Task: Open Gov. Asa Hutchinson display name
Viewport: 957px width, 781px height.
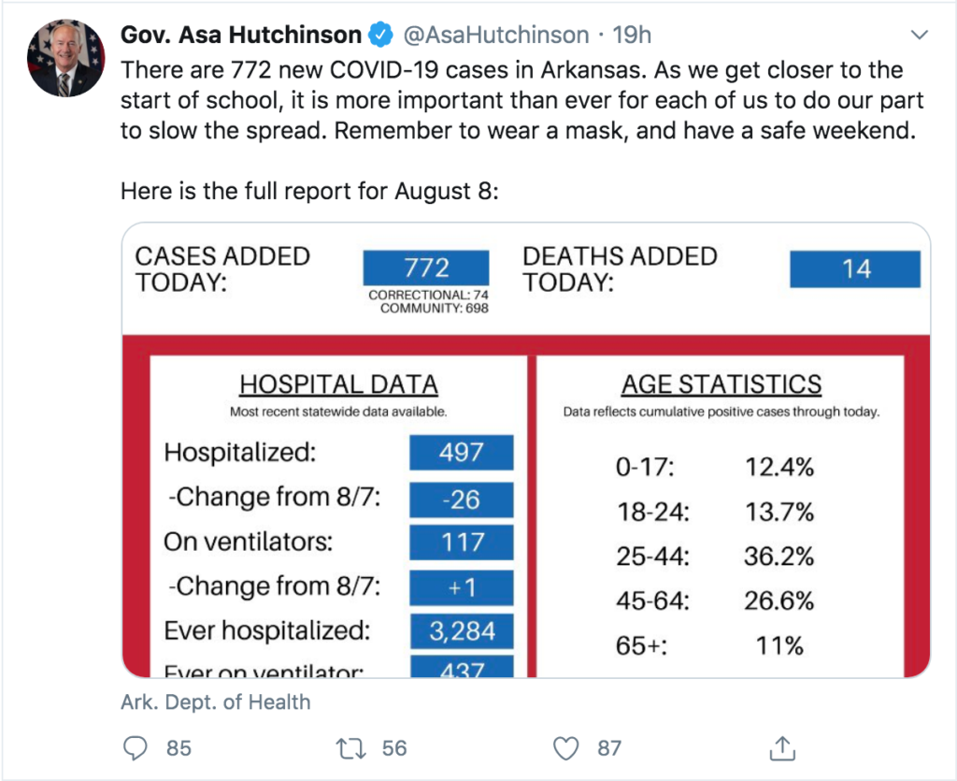Action: 241,36
